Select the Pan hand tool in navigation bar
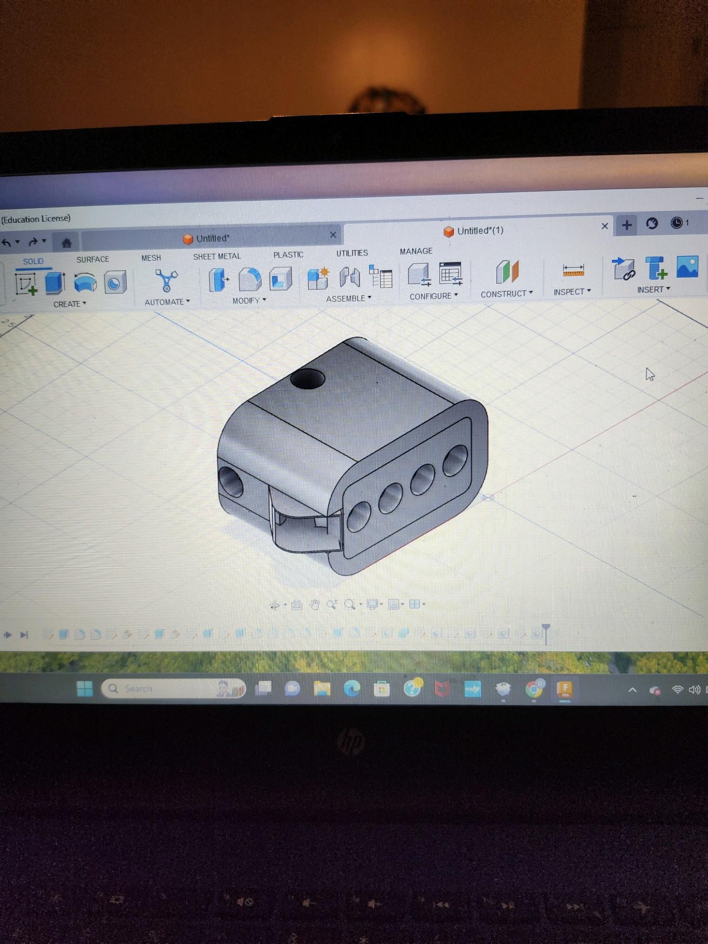 coord(315,604)
